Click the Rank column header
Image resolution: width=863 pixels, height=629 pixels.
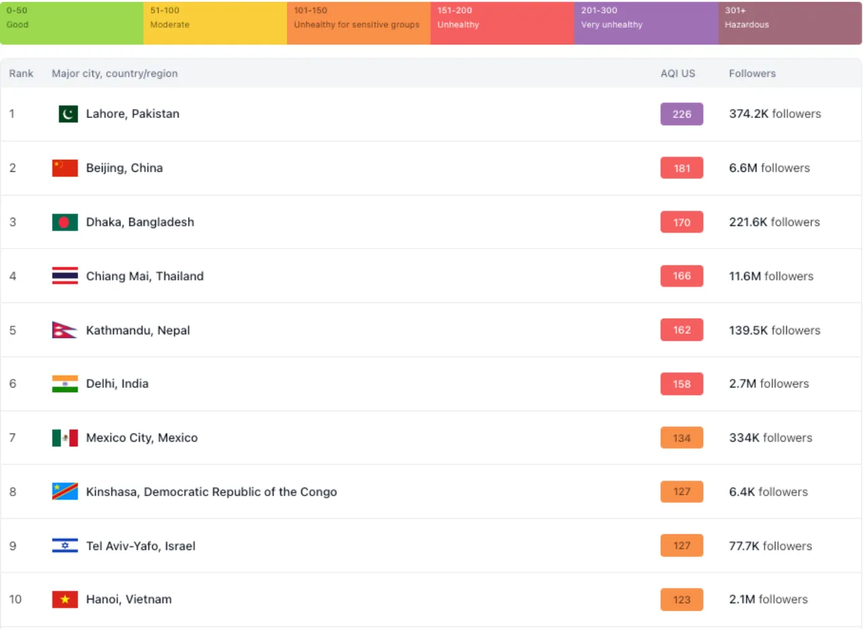click(21, 73)
